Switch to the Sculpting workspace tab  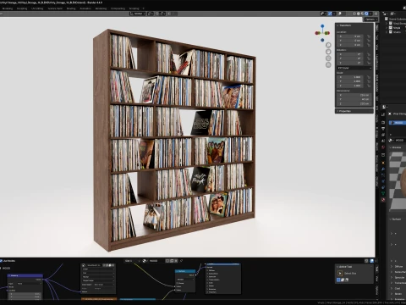22,8
